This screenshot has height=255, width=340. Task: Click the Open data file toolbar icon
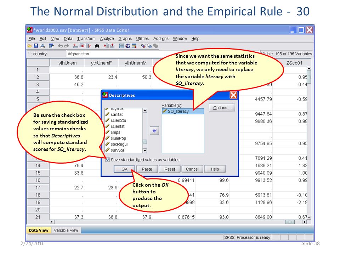coord(30,46)
